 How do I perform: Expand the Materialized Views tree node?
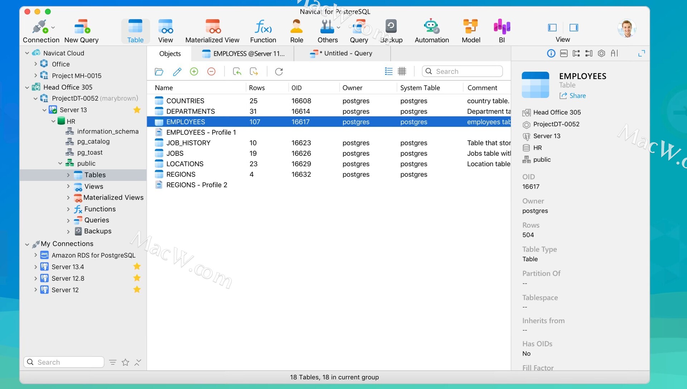coord(68,198)
